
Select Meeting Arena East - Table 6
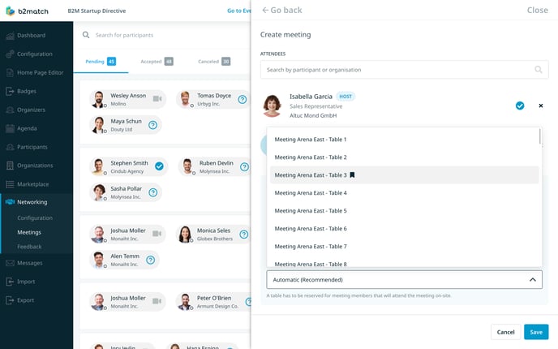coord(404,228)
